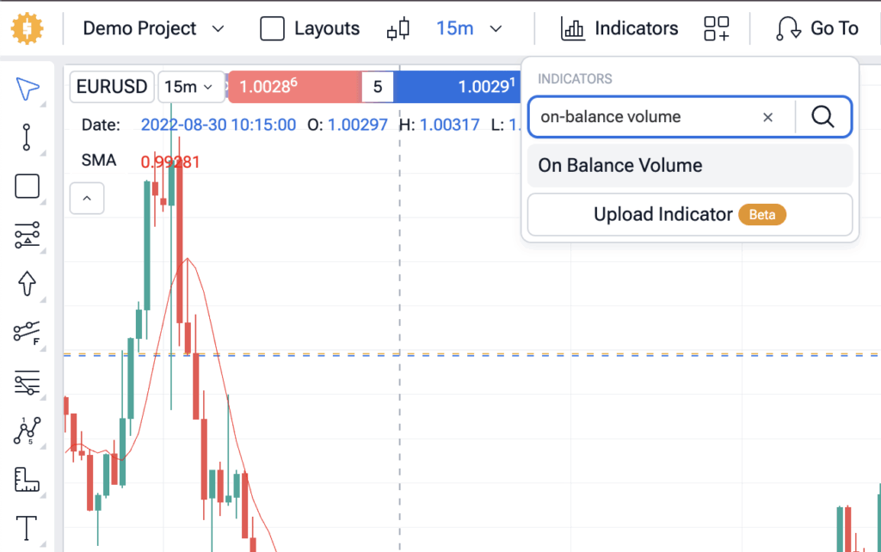This screenshot has width=881, height=552.
Task: Click the magnifier search icon
Action: 822,117
